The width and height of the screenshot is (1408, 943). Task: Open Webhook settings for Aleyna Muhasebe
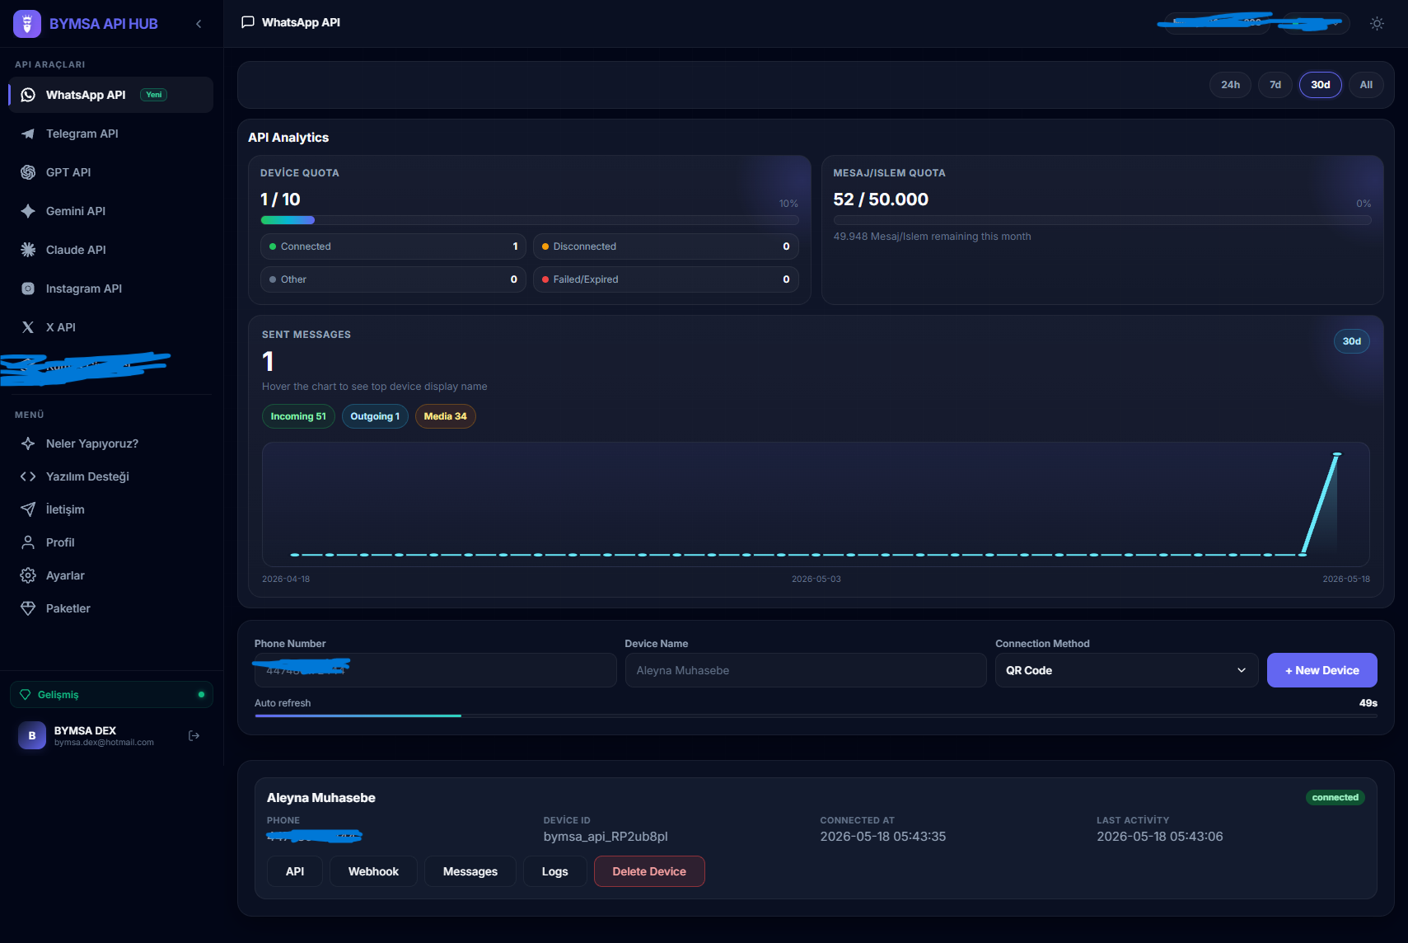(373, 871)
